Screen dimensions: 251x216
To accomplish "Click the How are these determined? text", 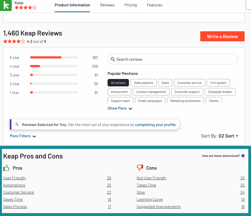I will [221, 156].
